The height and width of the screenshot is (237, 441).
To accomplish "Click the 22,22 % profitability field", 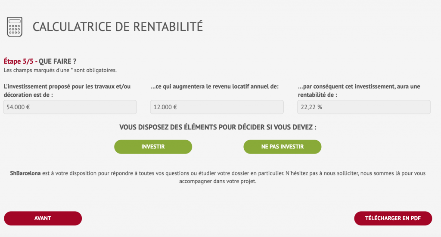I will (363, 107).
